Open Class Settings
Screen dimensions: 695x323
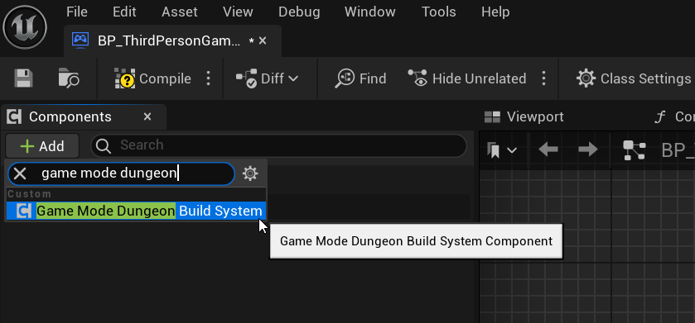[634, 78]
